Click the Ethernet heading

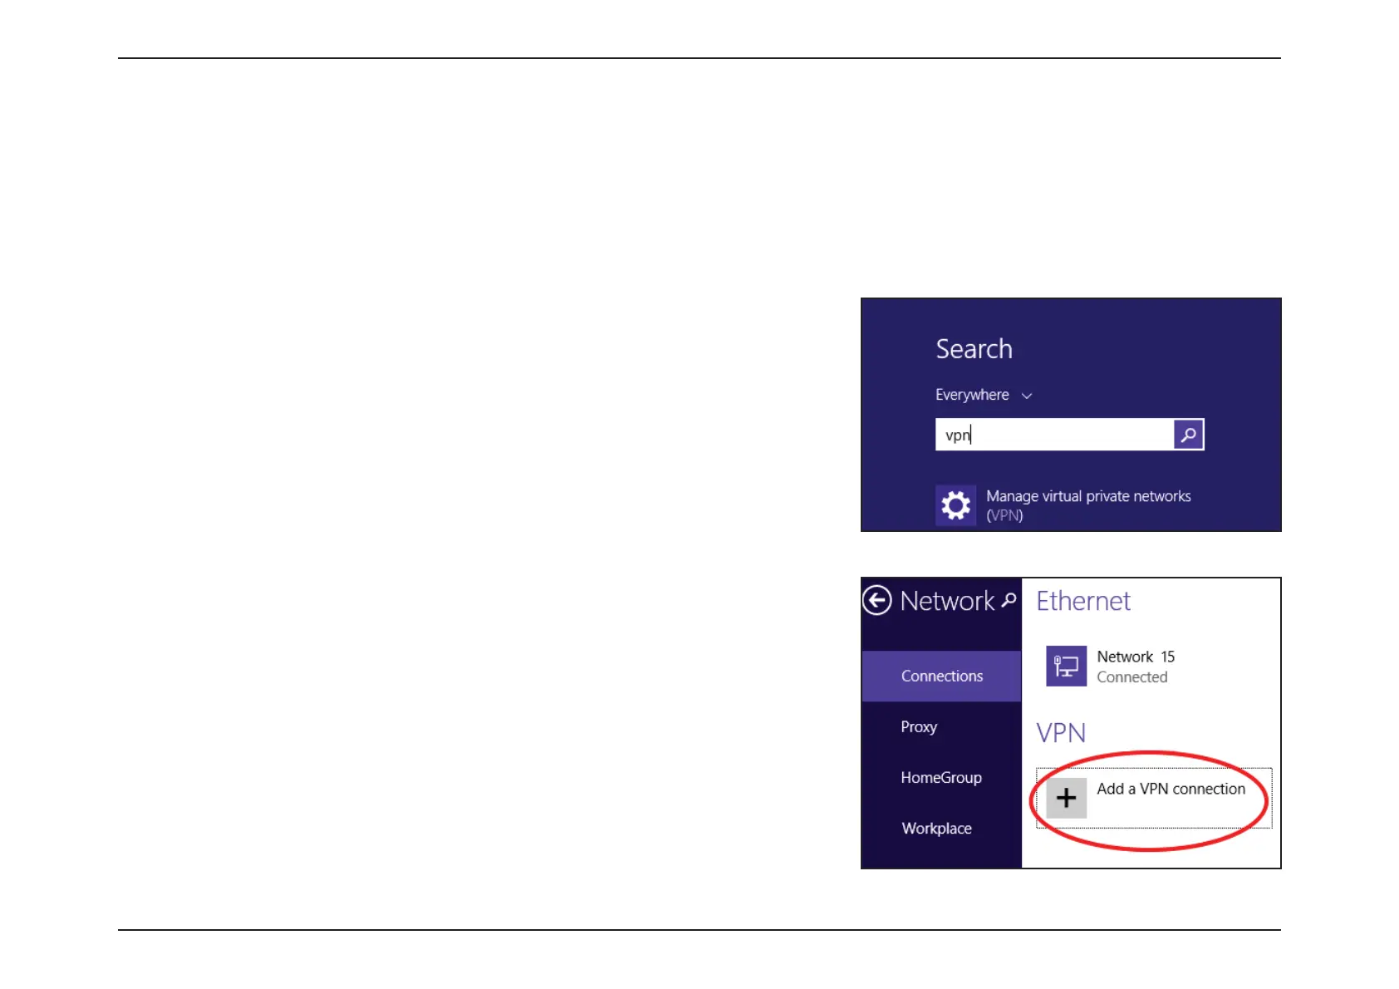click(x=1083, y=601)
